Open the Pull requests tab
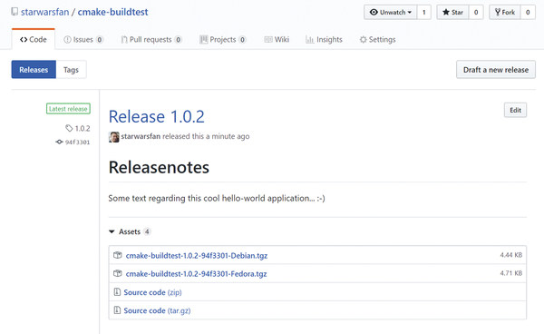This screenshot has height=334, width=544. pos(151,40)
